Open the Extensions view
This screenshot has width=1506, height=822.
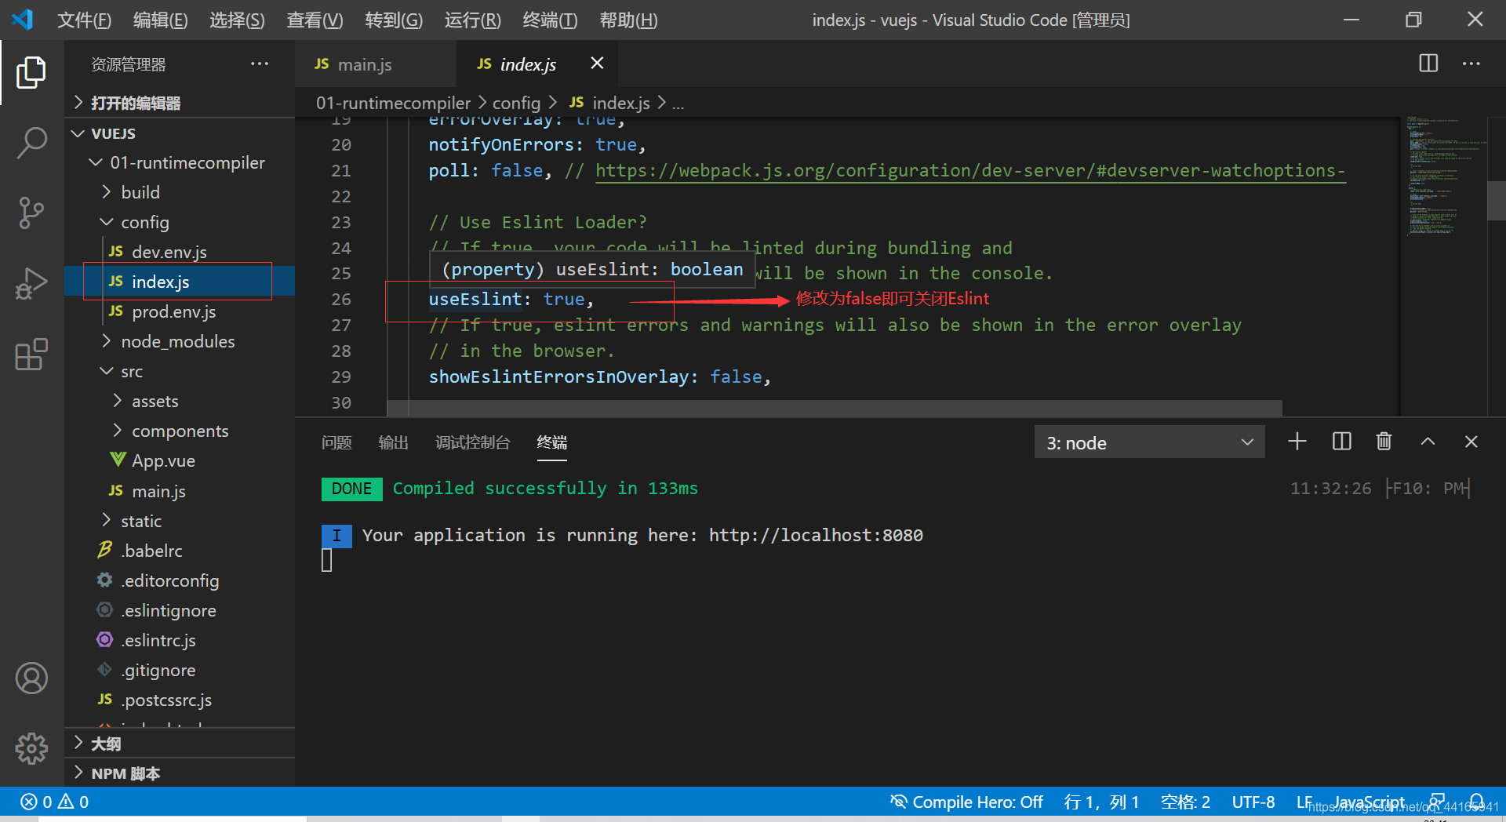(31, 355)
